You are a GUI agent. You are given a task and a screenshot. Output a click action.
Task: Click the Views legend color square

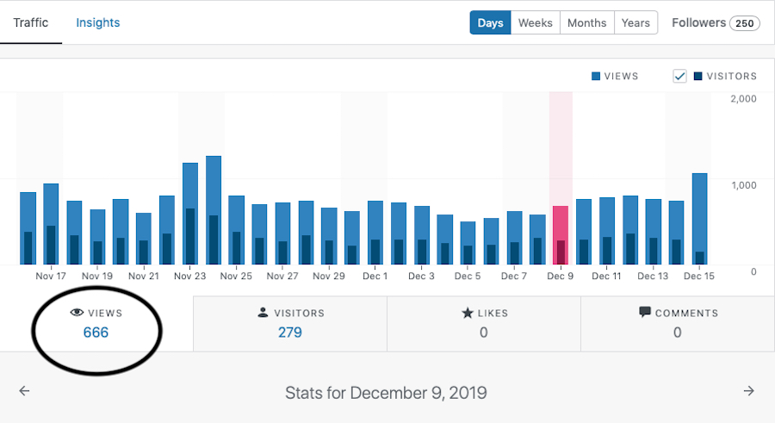coord(596,76)
